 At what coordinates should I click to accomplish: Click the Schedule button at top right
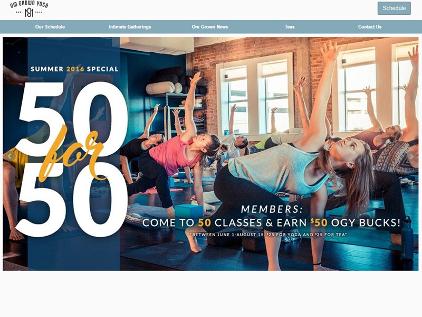pos(394,8)
